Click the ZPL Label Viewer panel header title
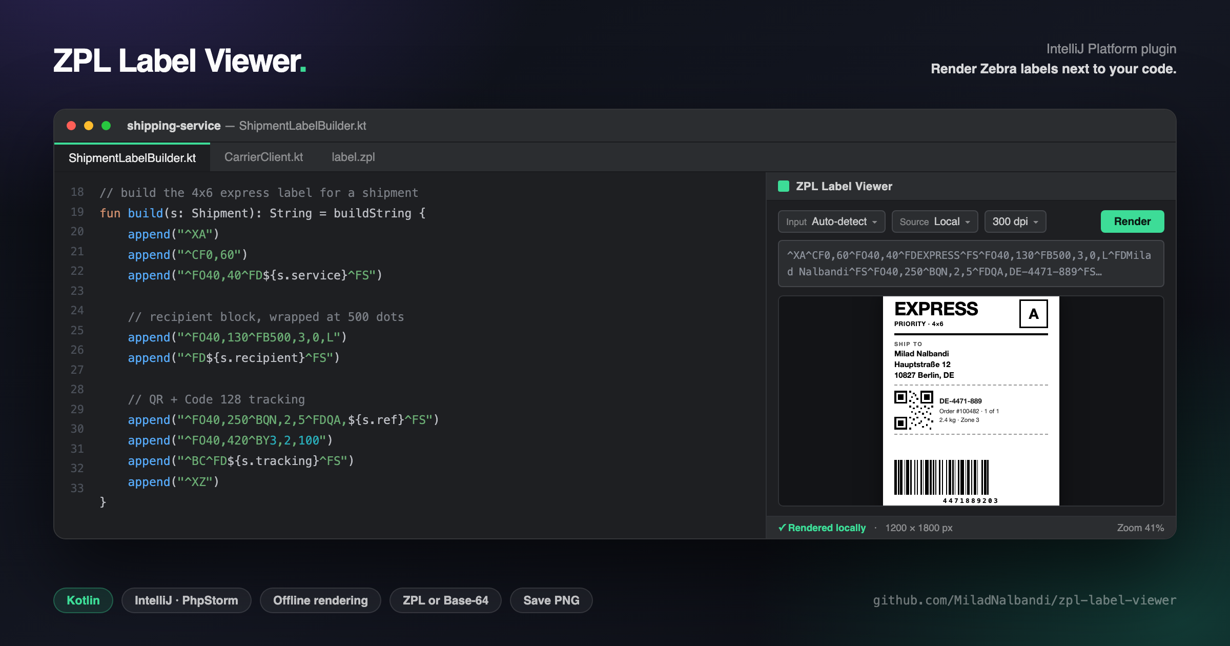 [x=844, y=186]
